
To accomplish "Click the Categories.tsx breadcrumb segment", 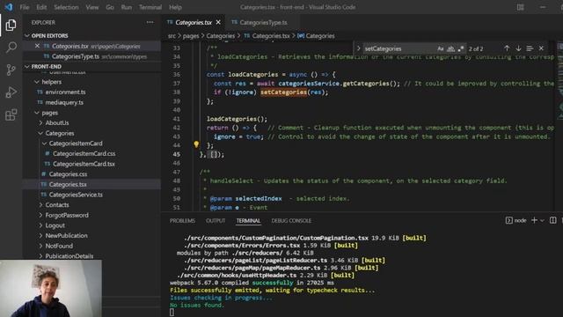I will [271, 35].
